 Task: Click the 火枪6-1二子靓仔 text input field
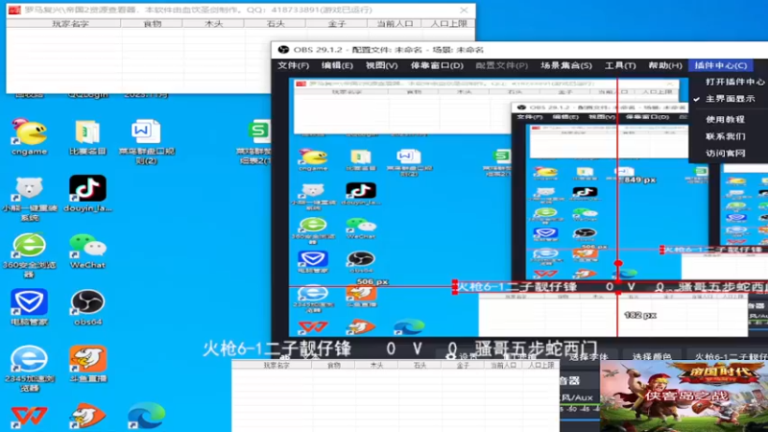[x=730, y=356]
